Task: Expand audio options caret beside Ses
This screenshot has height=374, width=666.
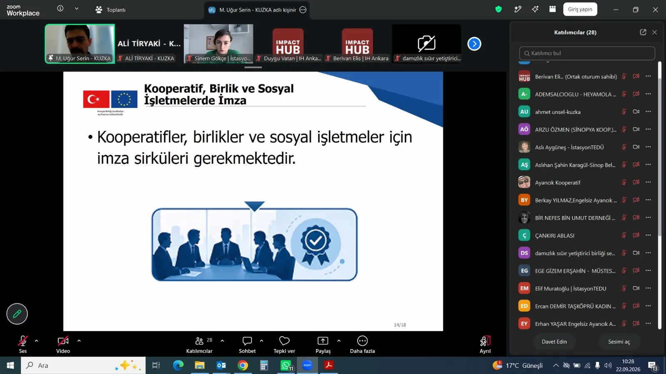Action: point(36,341)
